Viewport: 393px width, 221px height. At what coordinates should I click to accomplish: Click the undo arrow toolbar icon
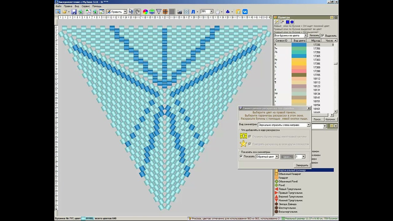pos(138,12)
